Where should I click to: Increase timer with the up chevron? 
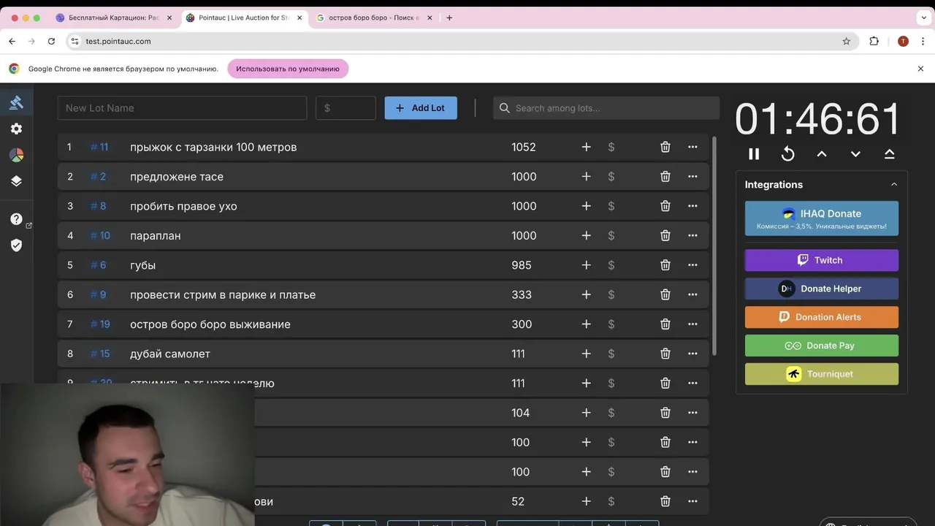click(822, 153)
